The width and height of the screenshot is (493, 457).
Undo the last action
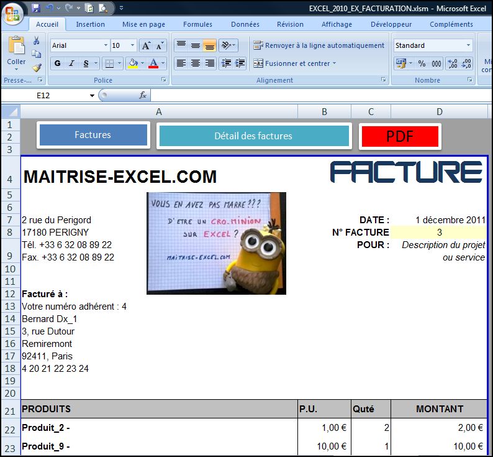coord(50,9)
